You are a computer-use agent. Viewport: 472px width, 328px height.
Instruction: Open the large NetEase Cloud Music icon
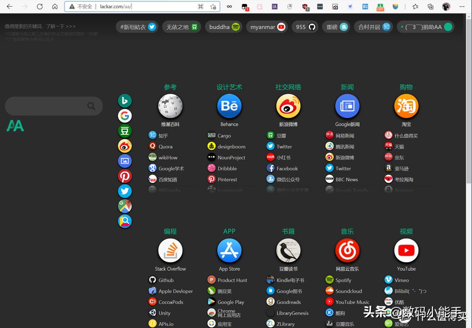347,250
